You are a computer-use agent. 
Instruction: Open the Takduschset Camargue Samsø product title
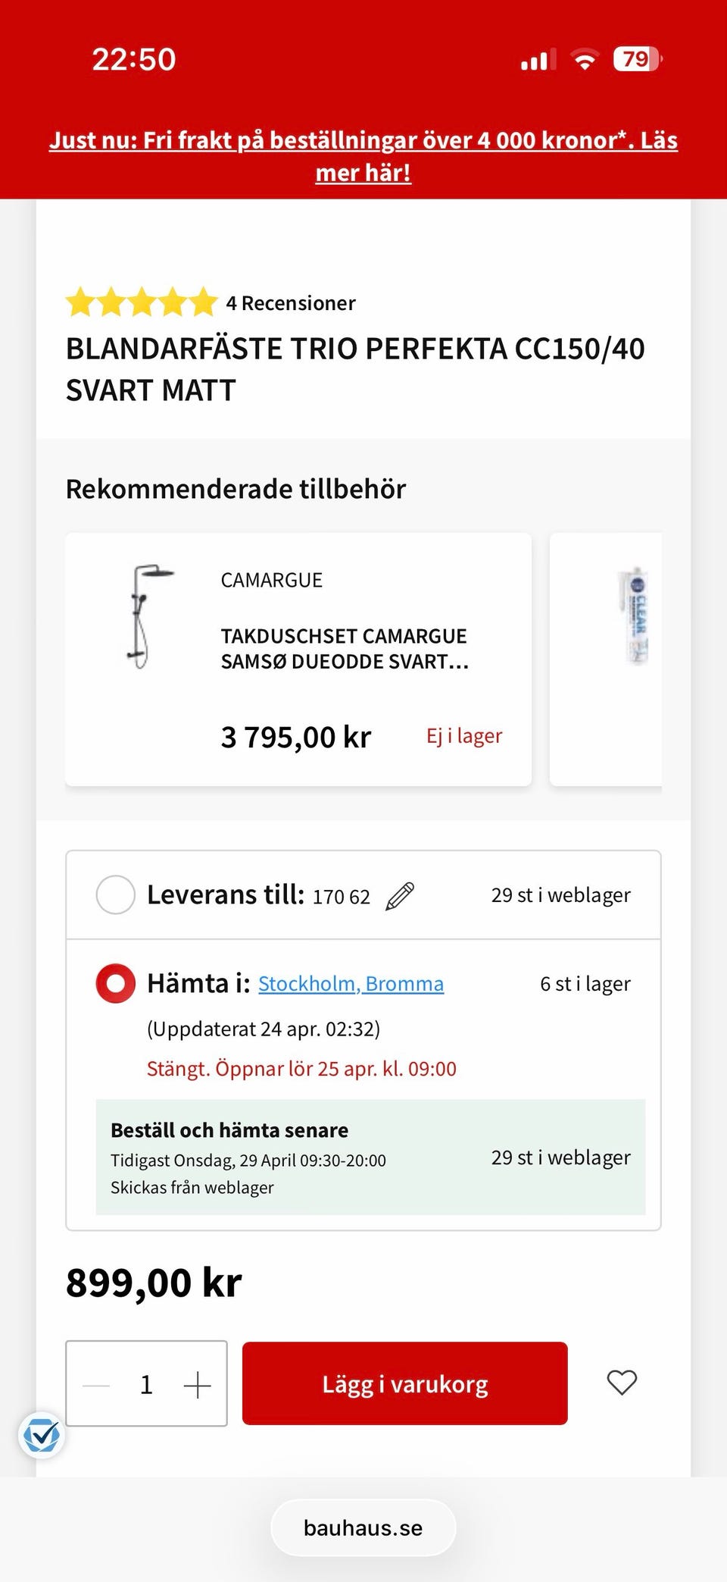[x=345, y=649]
